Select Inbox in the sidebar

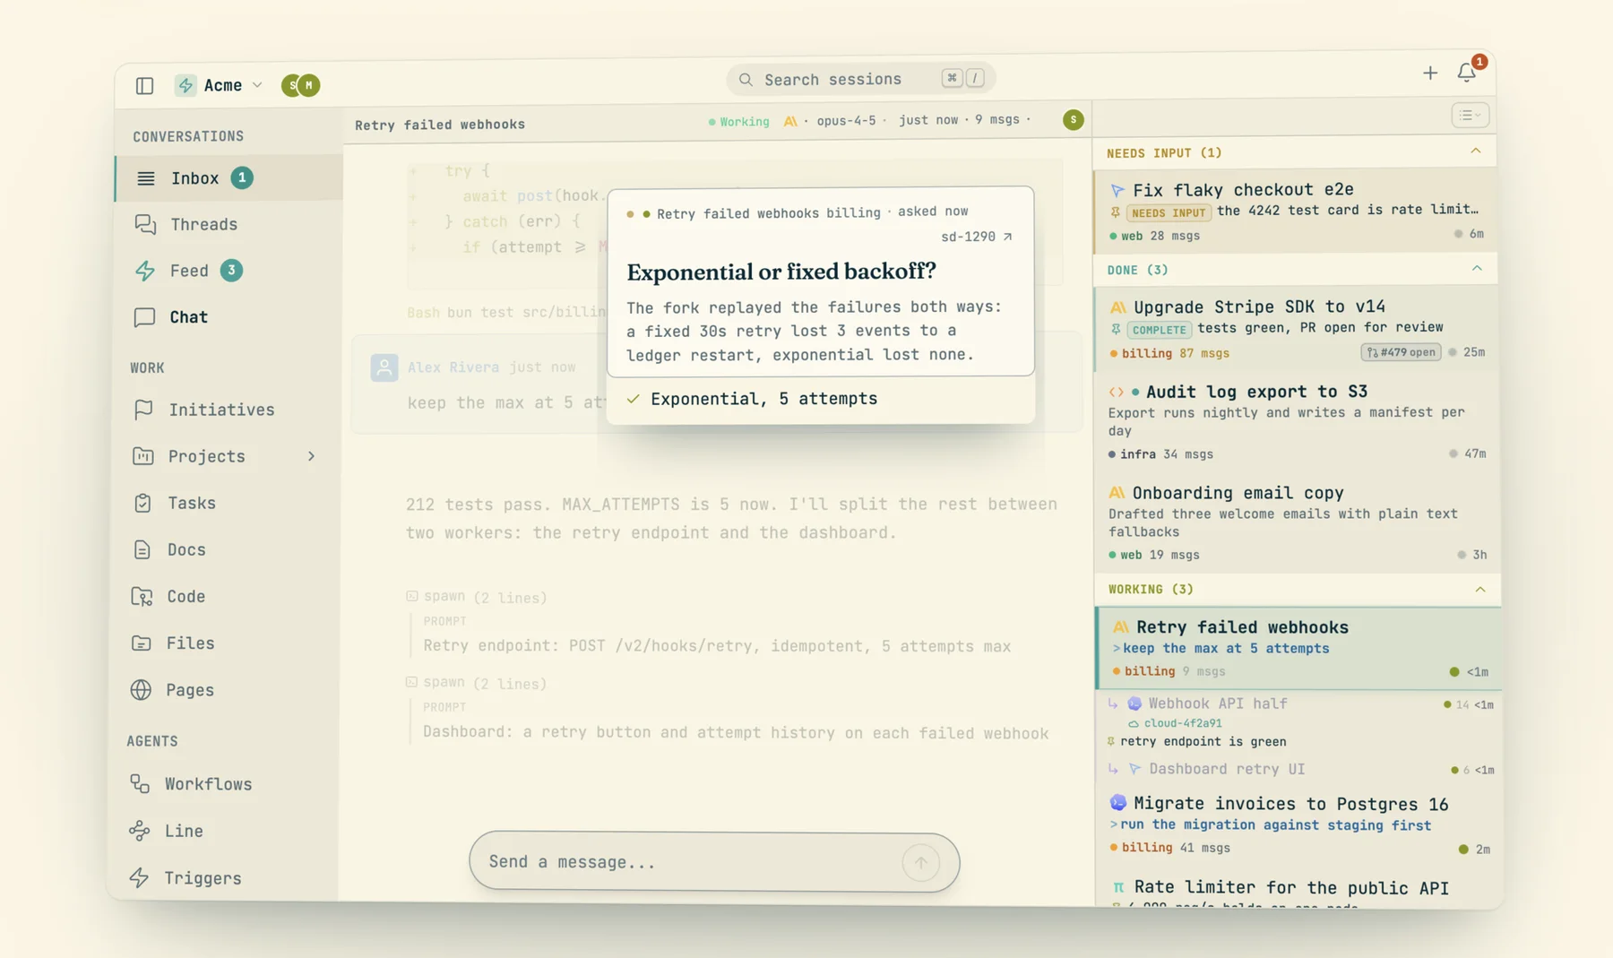229,177
